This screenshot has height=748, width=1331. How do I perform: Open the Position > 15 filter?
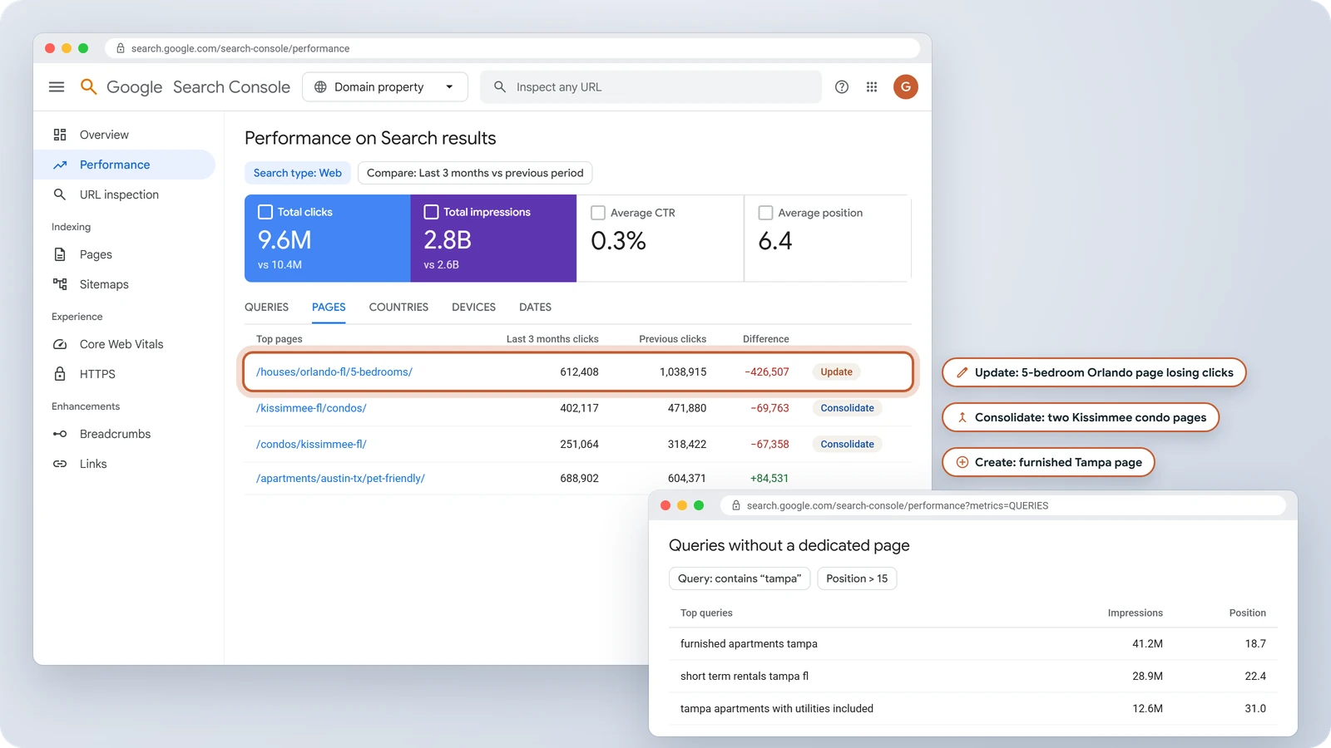click(x=857, y=578)
